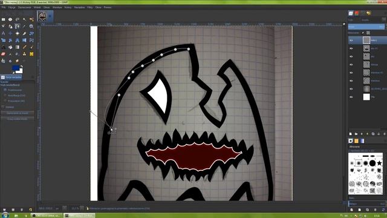This screenshot has height=218, width=387.
Task: Select the star-shaped brush in brushes grid
Action: (379, 163)
